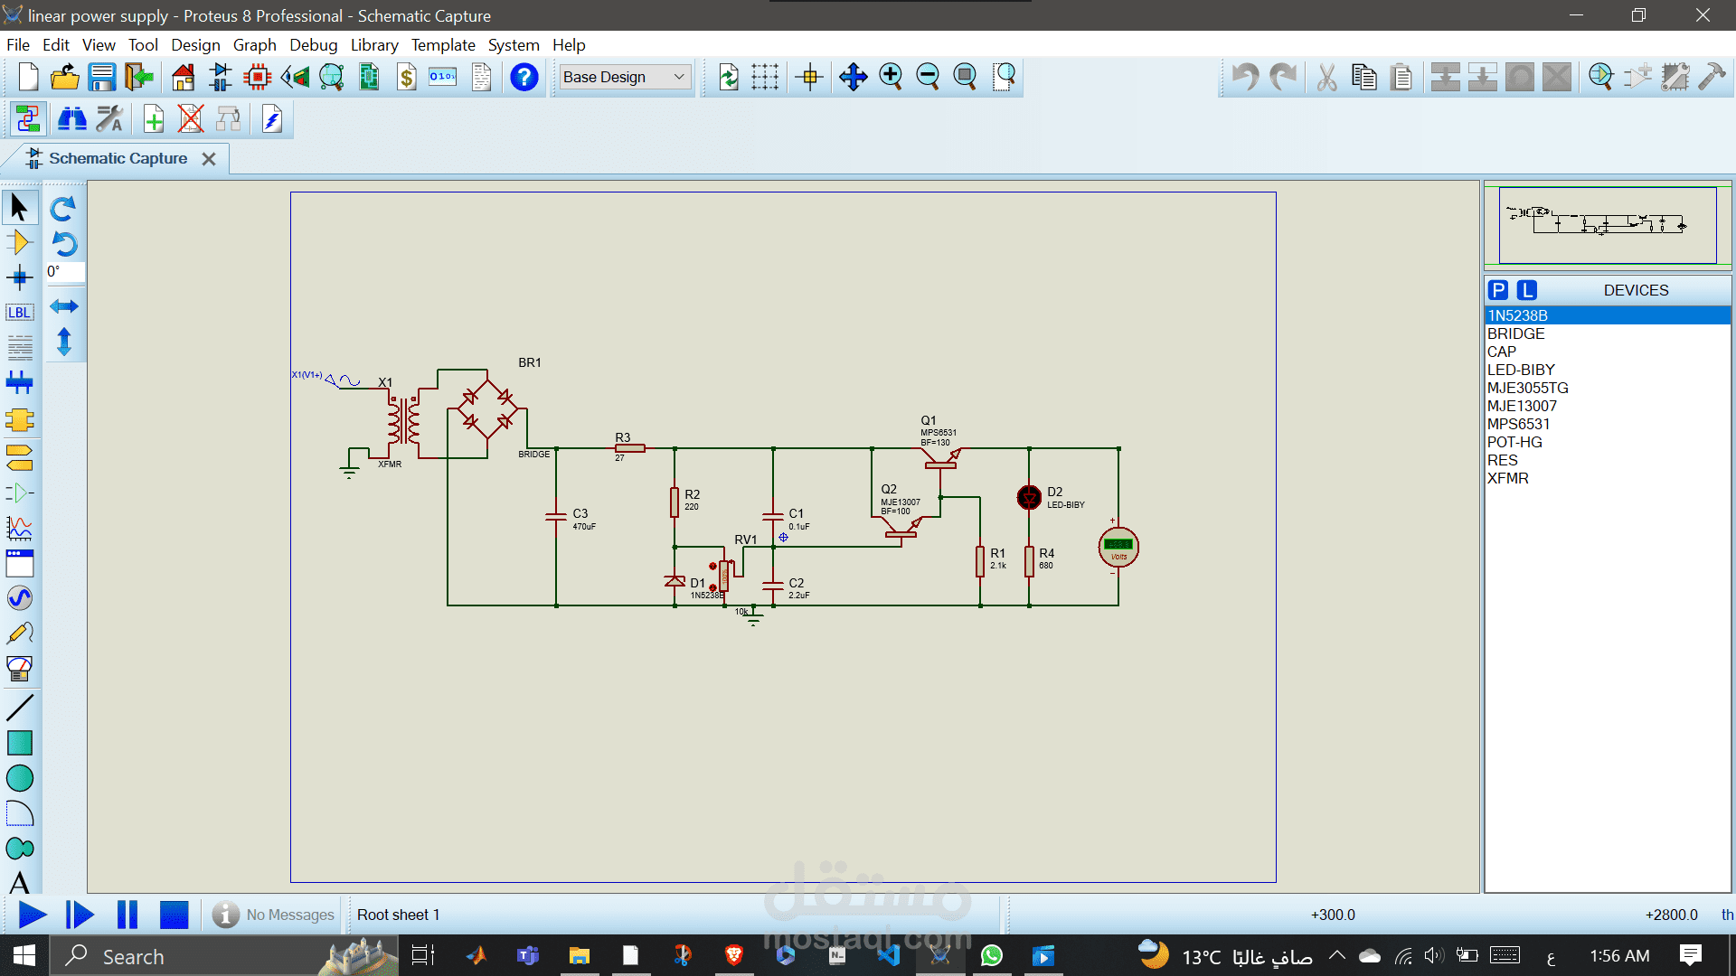Click the Pause simulation button
This screenshot has width=1736, height=976.
point(127,914)
